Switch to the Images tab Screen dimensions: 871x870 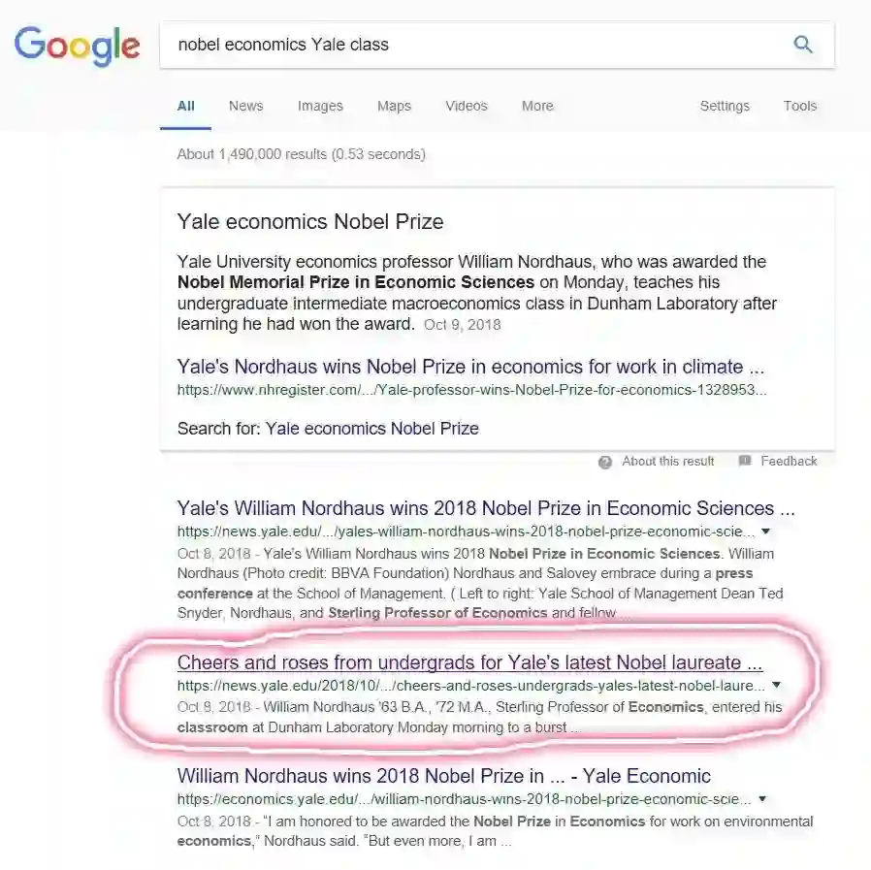point(320,106)
